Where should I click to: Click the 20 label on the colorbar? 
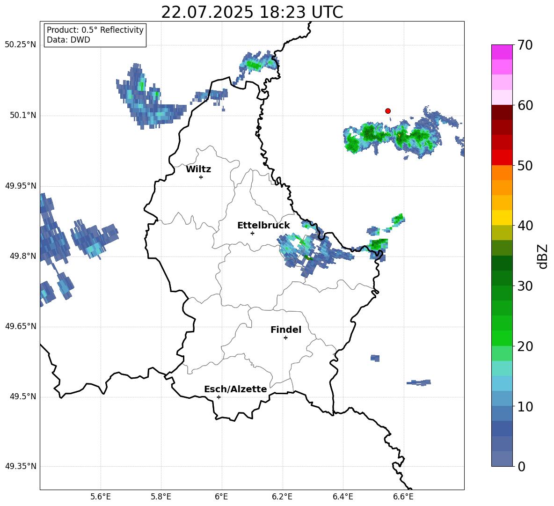coord(525,346)
